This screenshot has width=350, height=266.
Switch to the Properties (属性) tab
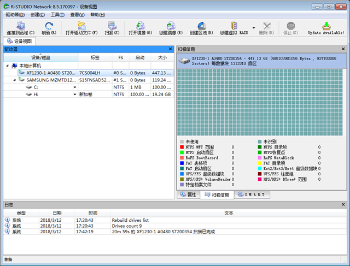click(x=188, y=194)
